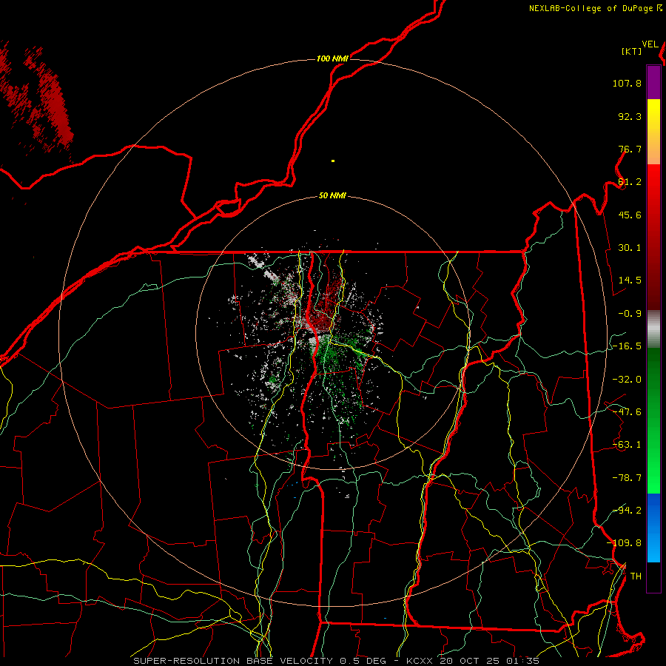Click the [KT] units label
Viewport: 666px width, 666px height.
click(632, 51)
